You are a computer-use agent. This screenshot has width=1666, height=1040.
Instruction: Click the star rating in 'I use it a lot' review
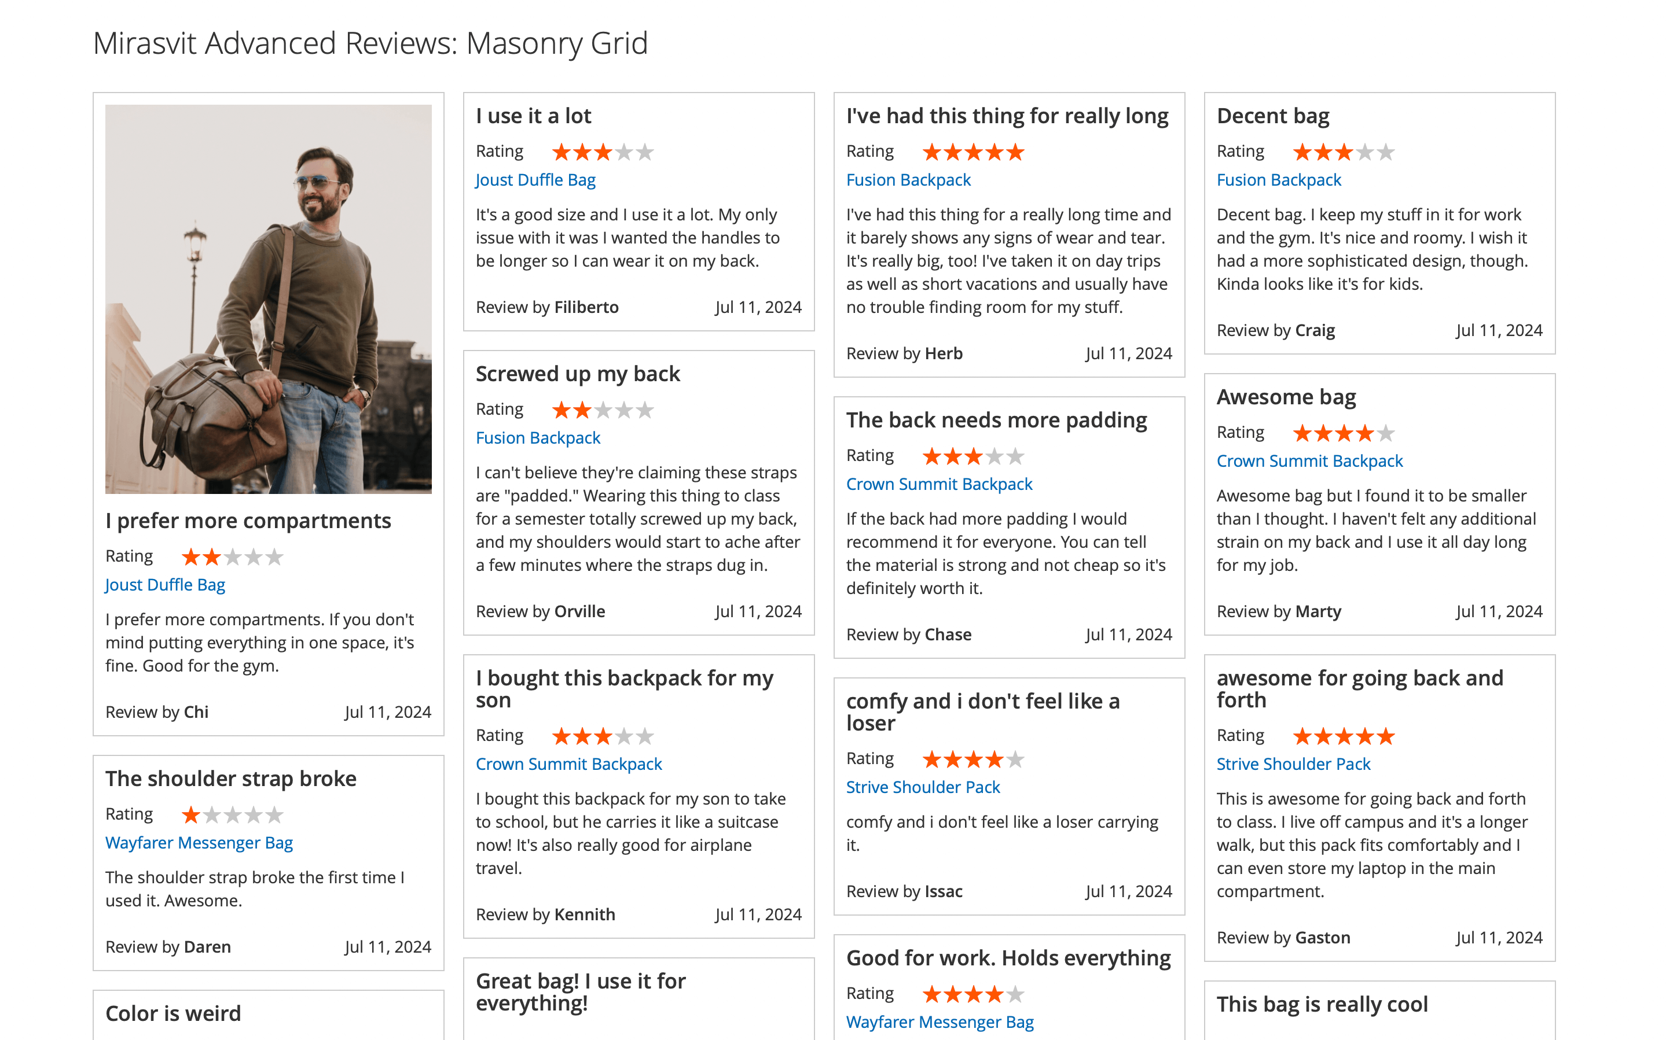click(602, 152)
